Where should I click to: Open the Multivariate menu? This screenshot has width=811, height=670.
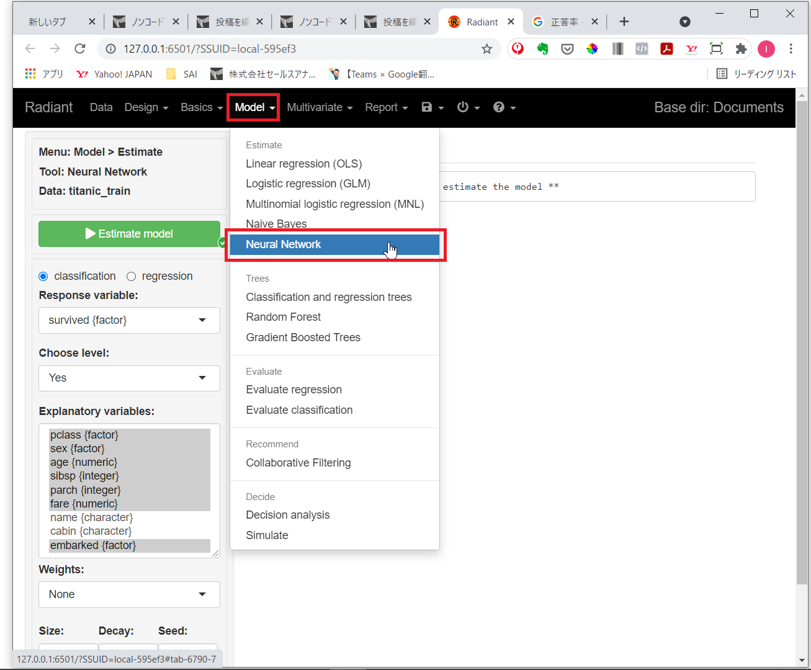point(319,107)
